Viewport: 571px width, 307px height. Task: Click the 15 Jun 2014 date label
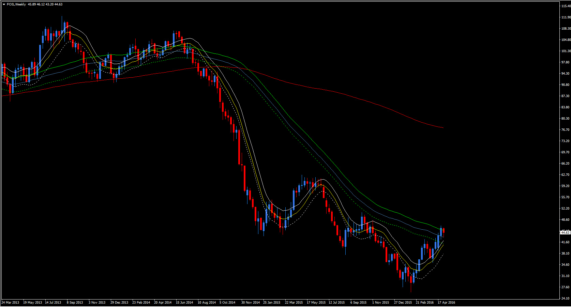pyautogui.click(x=184, y=303)
